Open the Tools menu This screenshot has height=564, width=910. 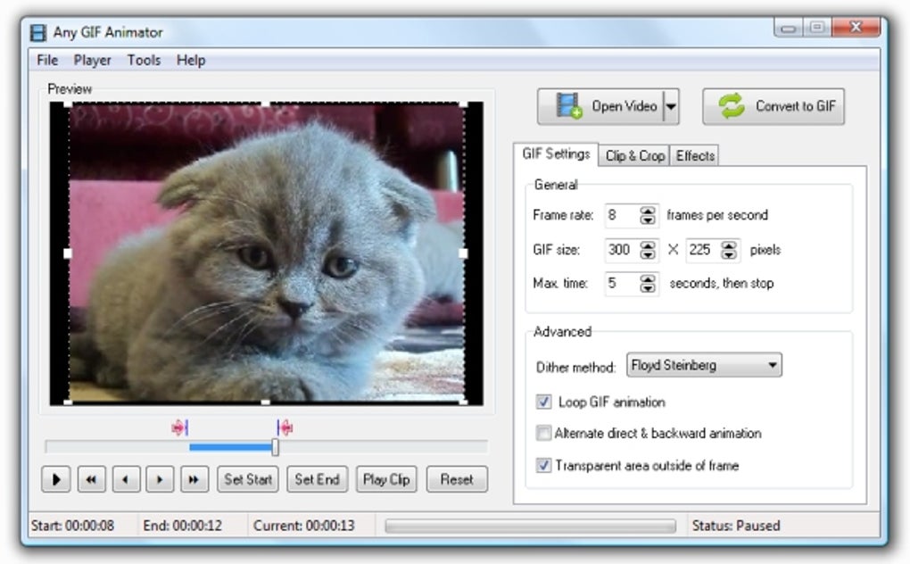point(144,61)
